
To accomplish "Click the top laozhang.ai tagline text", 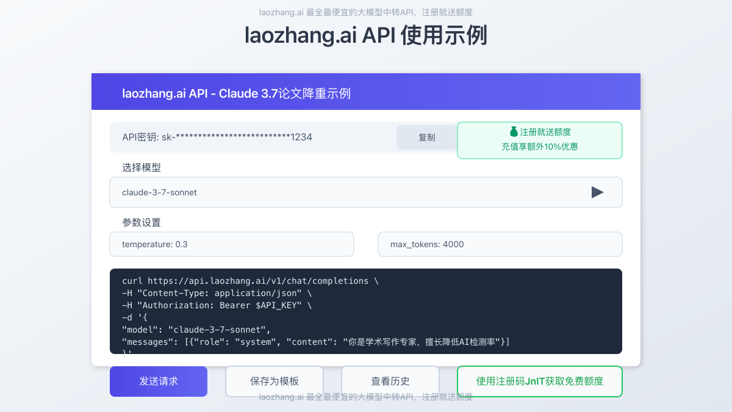I will [366, 12].
